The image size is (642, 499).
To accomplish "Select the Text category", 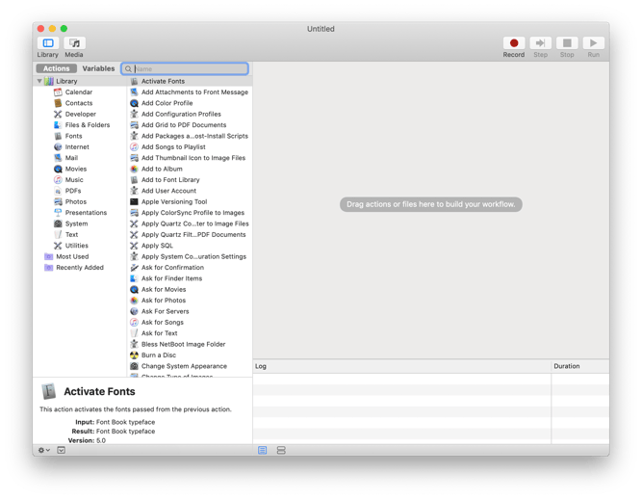I will point(71,234).
